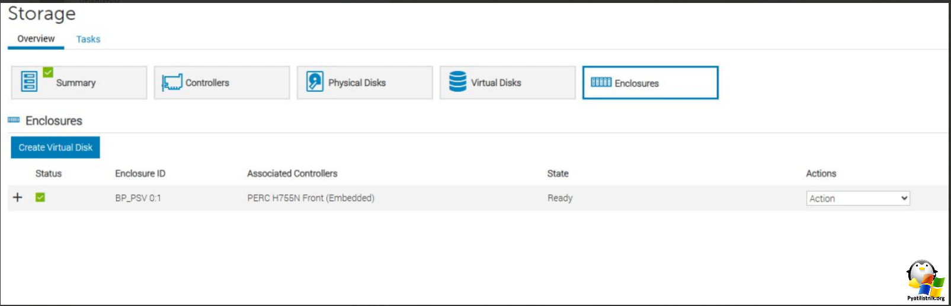The height and width of the screenshot is (306, 951).
Task: Click the Associated Controllers column header
Action: [292, 173]
